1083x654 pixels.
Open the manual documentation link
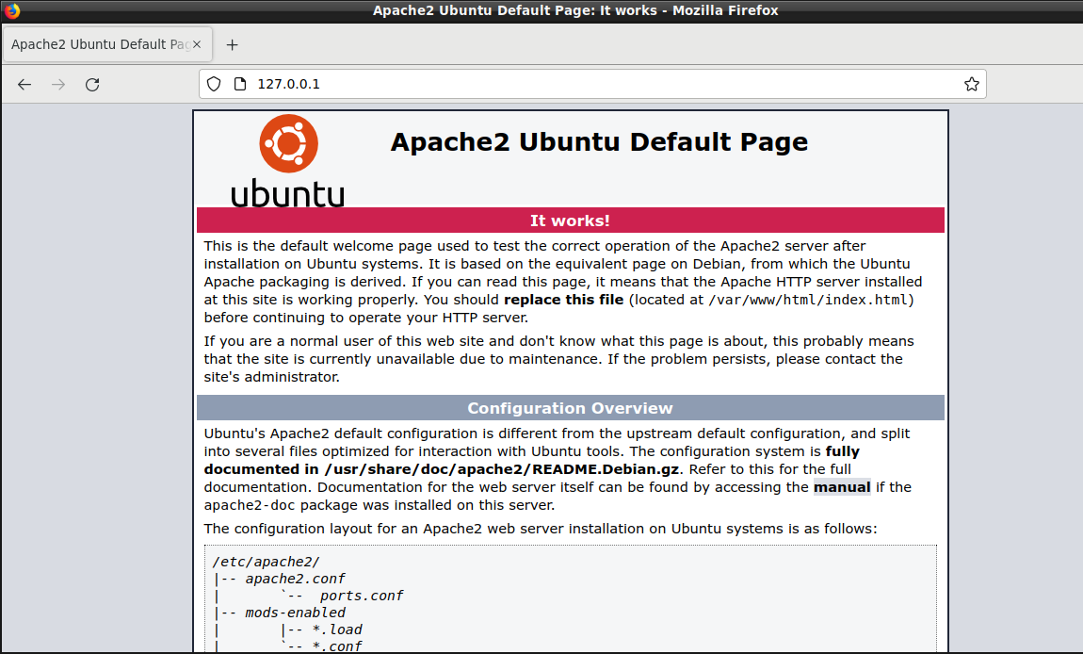coord(842,486)
